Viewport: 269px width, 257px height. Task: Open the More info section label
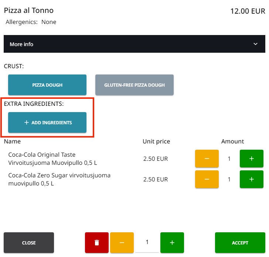(x=21, y=44)
